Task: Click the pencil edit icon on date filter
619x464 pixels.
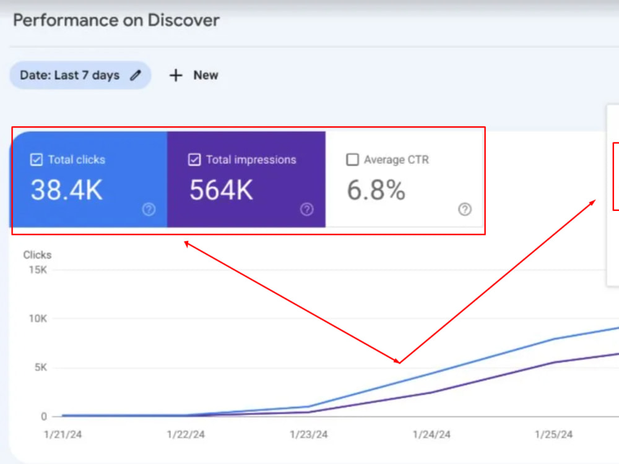Action: pyautogui.click(x=136, y=75)
